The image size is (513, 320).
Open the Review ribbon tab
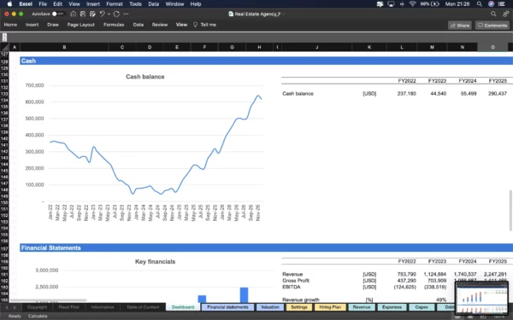(160, 25)
